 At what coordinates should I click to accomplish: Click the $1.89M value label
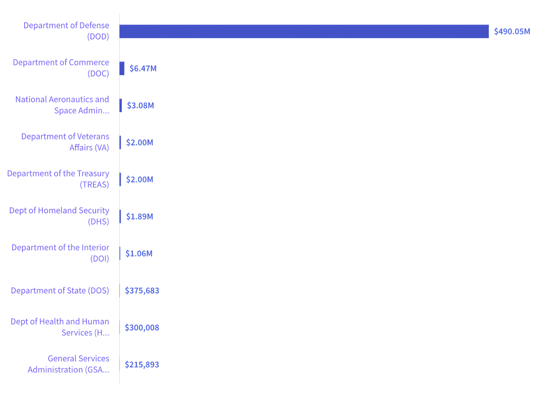pyautogui.click(x=140, y=216)
